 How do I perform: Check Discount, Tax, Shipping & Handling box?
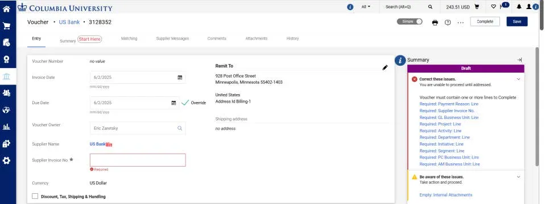click(x=35, y=197)
